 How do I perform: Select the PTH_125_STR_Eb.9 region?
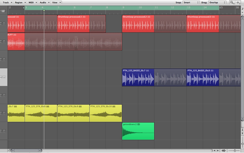coord(73,113)
